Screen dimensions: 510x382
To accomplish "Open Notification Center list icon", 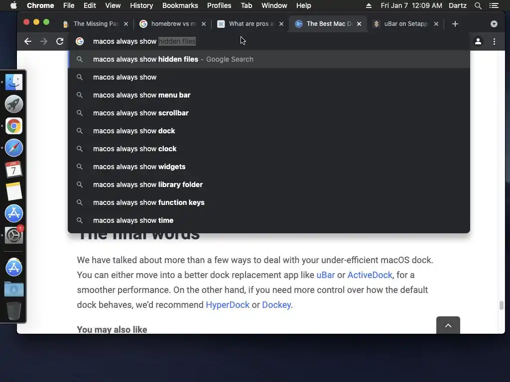I will 494,5.
